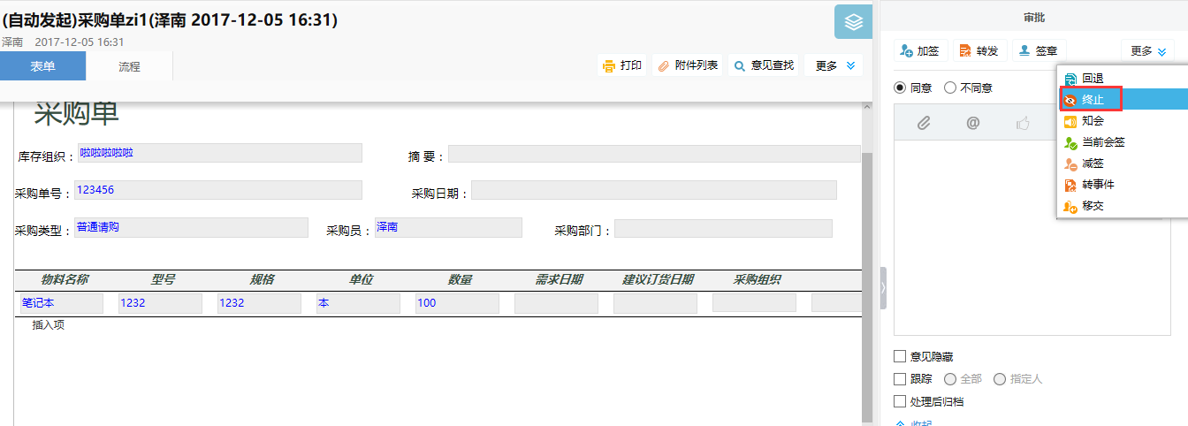Click the 物料名称 column header
This screenshot has width=1188, height=426.
click(x=65, y=279)
